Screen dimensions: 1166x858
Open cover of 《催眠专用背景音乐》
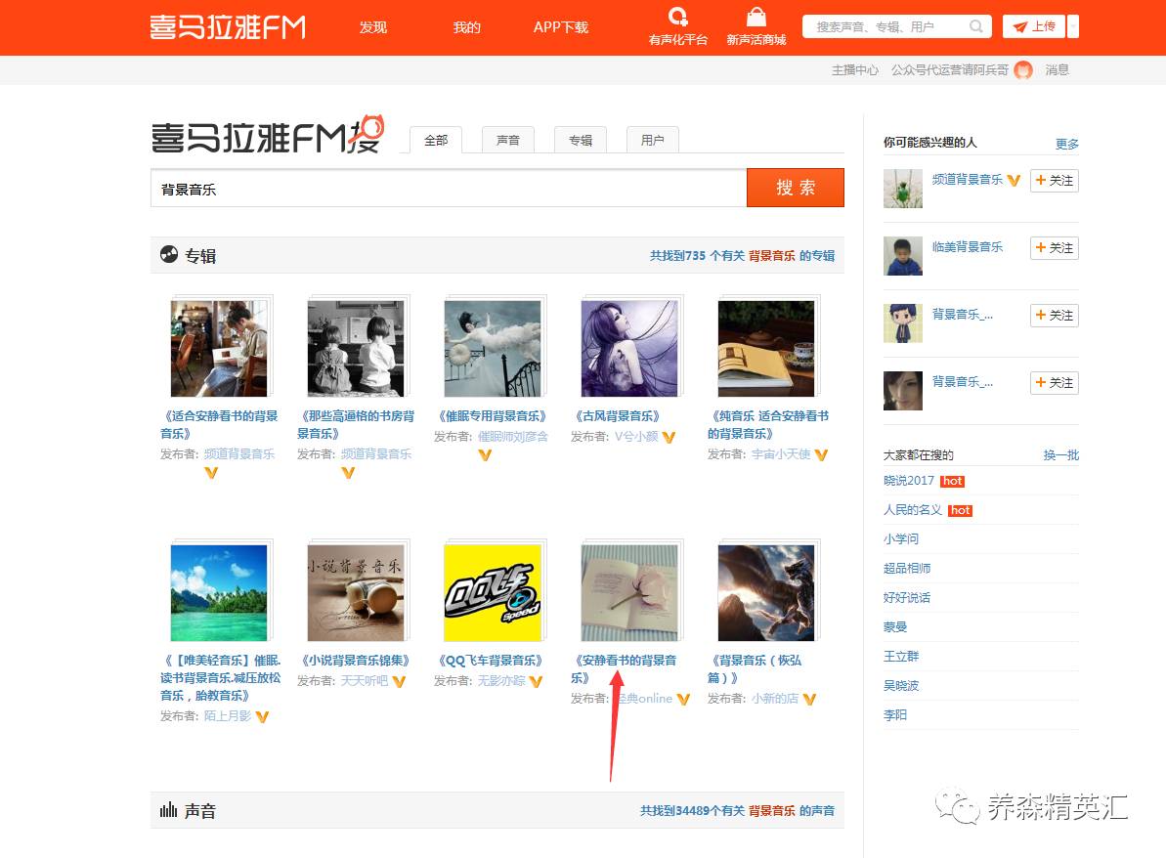(x=493, y=349)
